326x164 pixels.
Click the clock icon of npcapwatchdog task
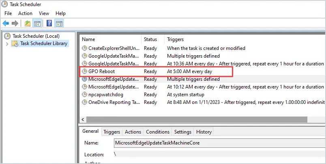[x=84, y=95]
